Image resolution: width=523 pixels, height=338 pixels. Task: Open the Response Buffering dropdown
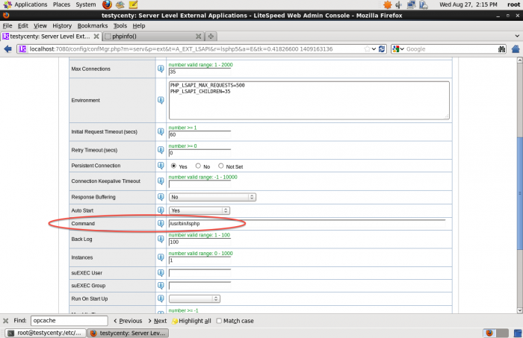212,197
